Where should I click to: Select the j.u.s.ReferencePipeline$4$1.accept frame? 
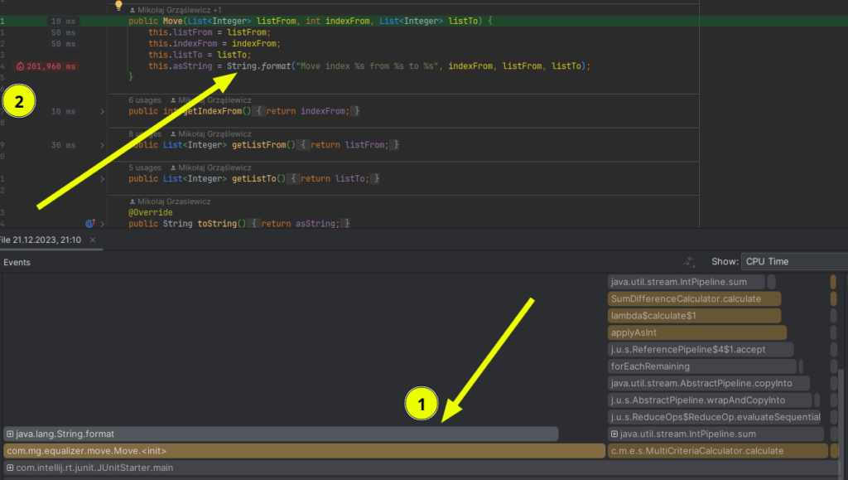pos(701,350)
